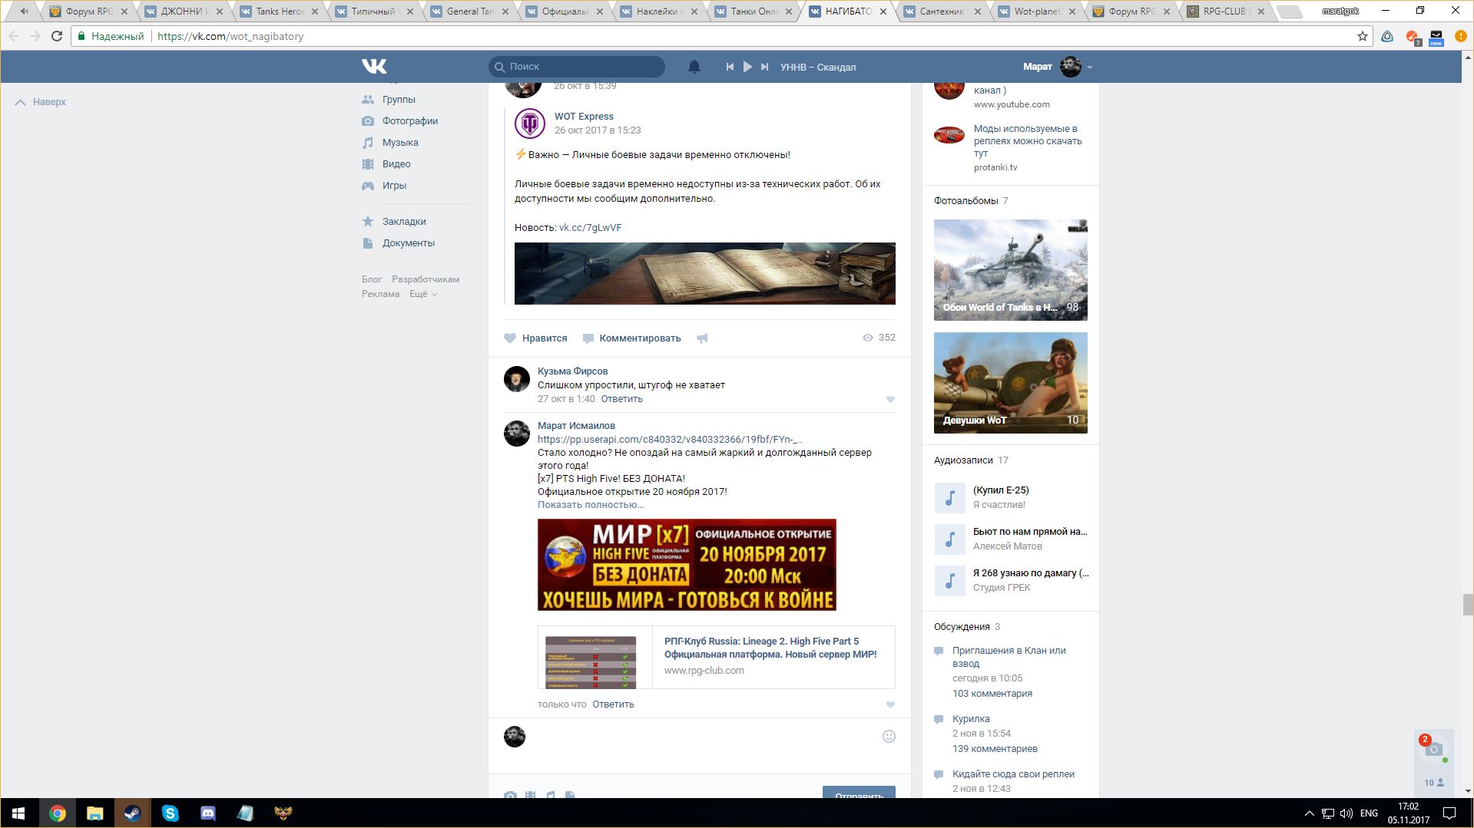Screen dimensions: 1474x828
Task: Skip to previous audio track
Action: coord(730,67)
